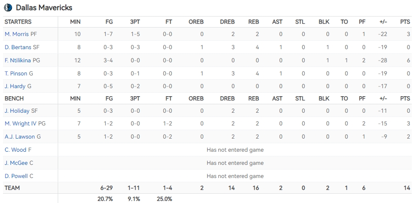The image size is (416, 203).
Task: Click the MIN header in starters row
Action: point(76,22)
